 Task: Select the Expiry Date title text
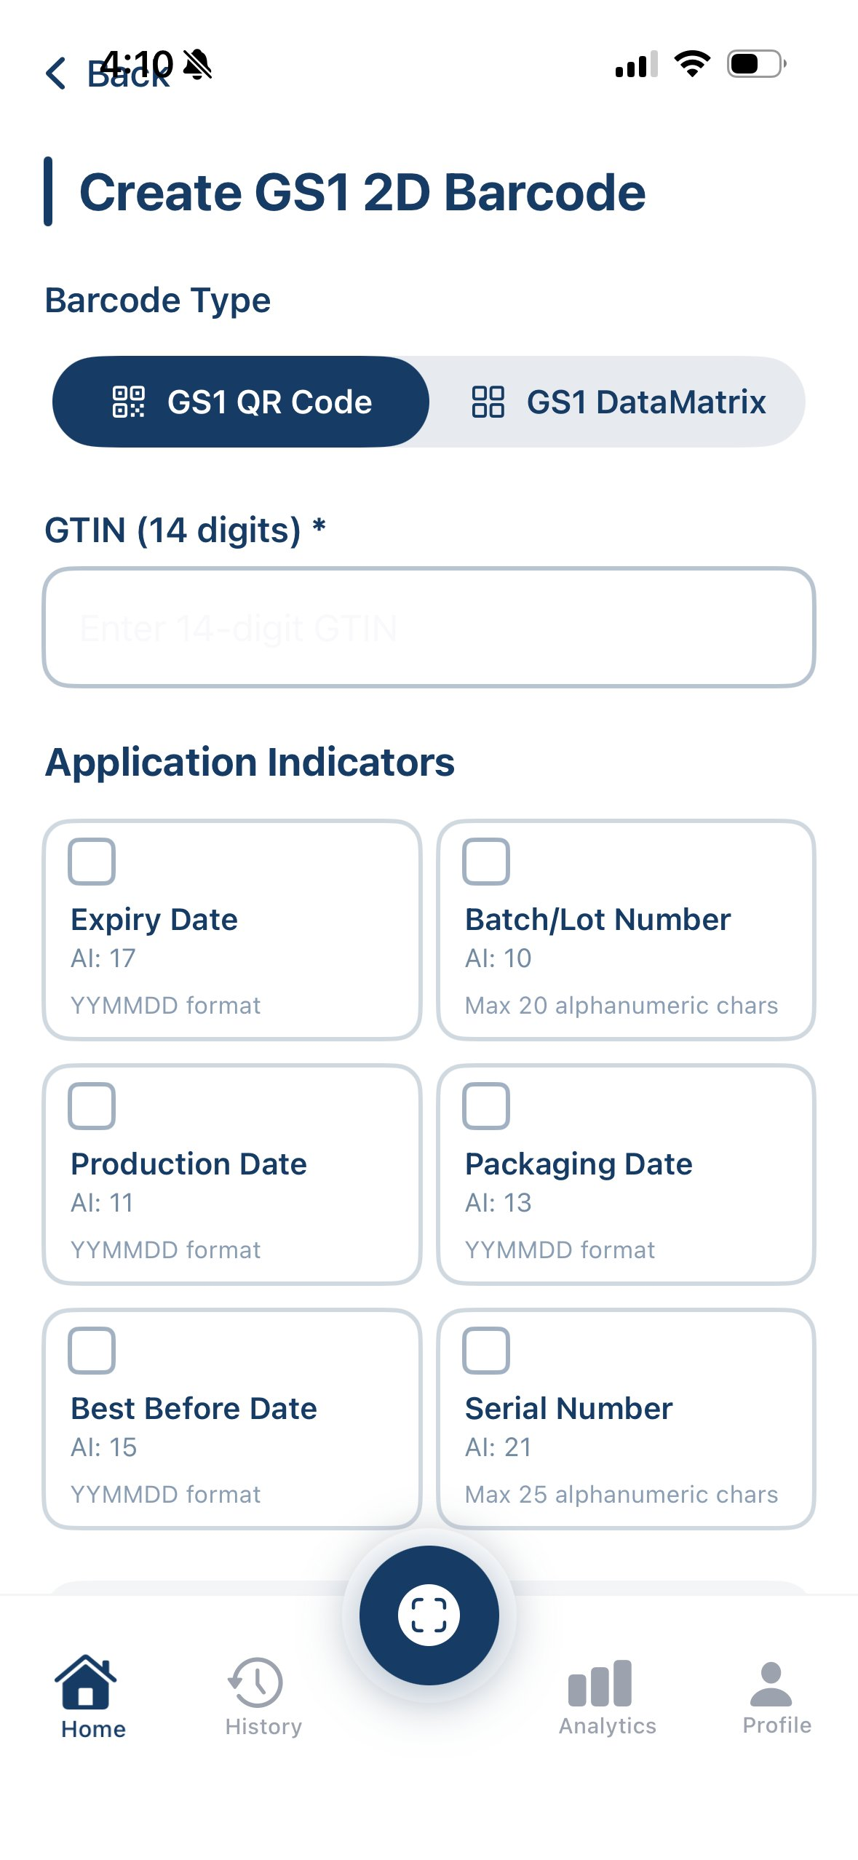coord(154,920)
